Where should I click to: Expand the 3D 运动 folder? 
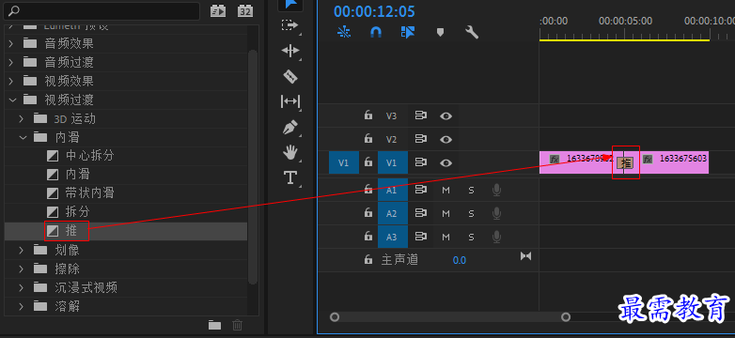[22, 118]
